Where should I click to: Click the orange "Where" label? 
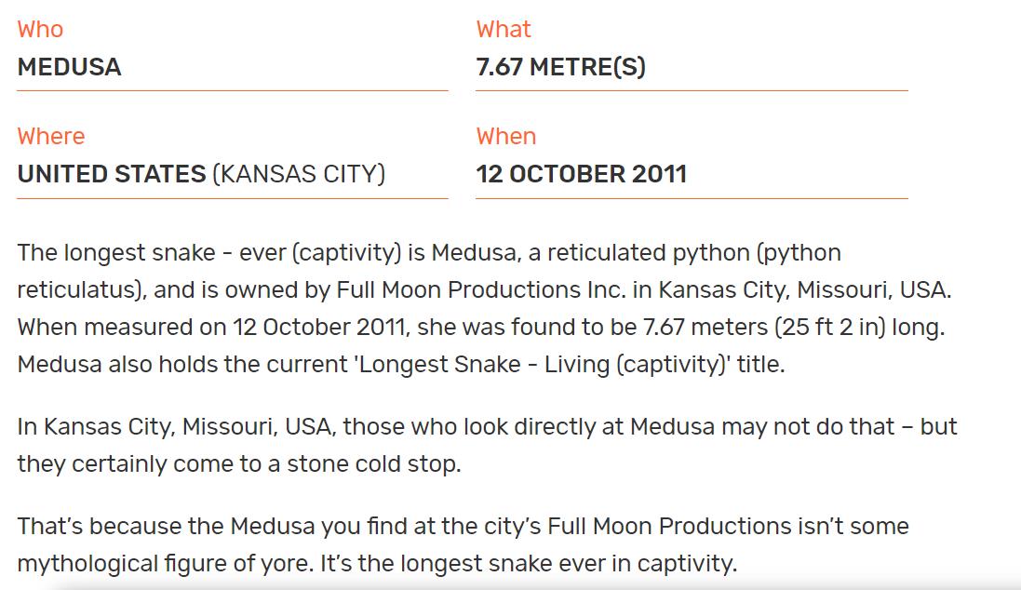point(51,136)
